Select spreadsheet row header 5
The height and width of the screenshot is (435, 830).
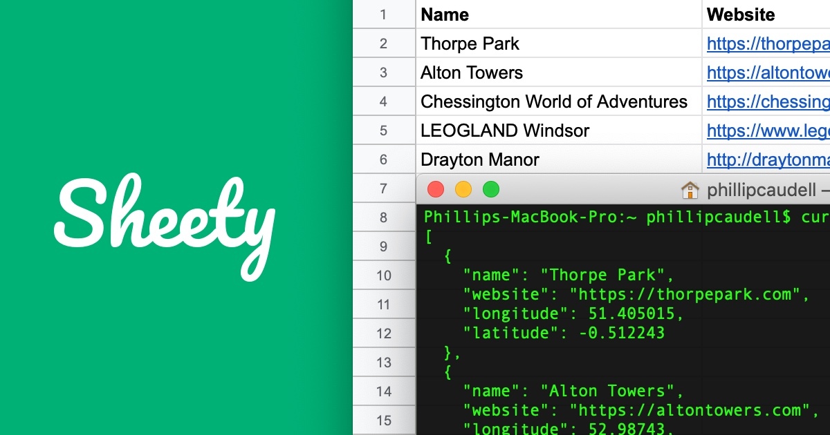click(x=384, y=130)
